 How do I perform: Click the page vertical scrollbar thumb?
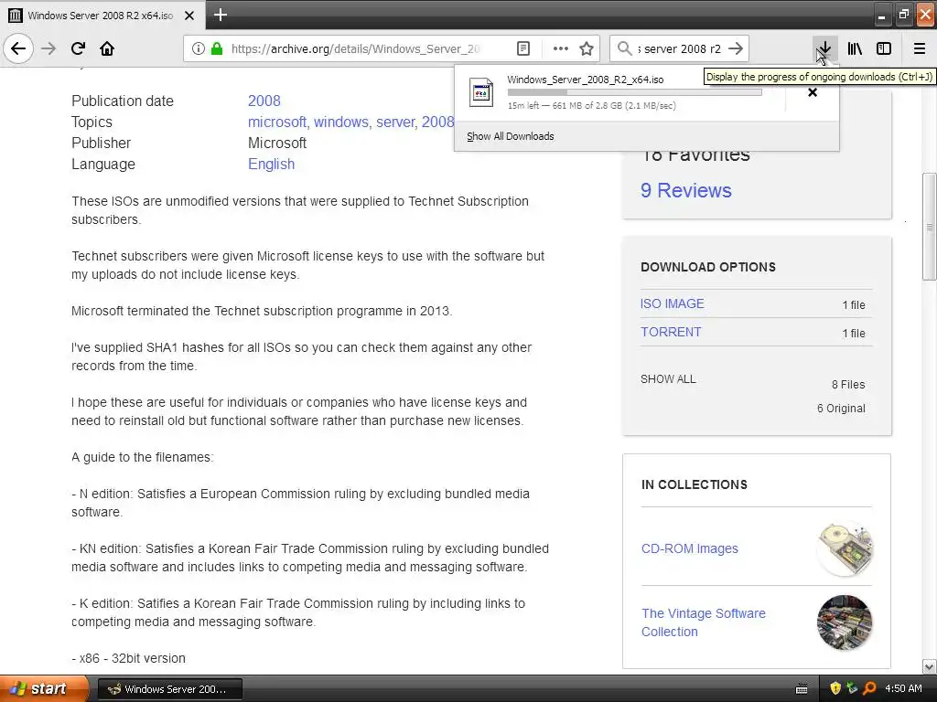[x=929, y=227]
